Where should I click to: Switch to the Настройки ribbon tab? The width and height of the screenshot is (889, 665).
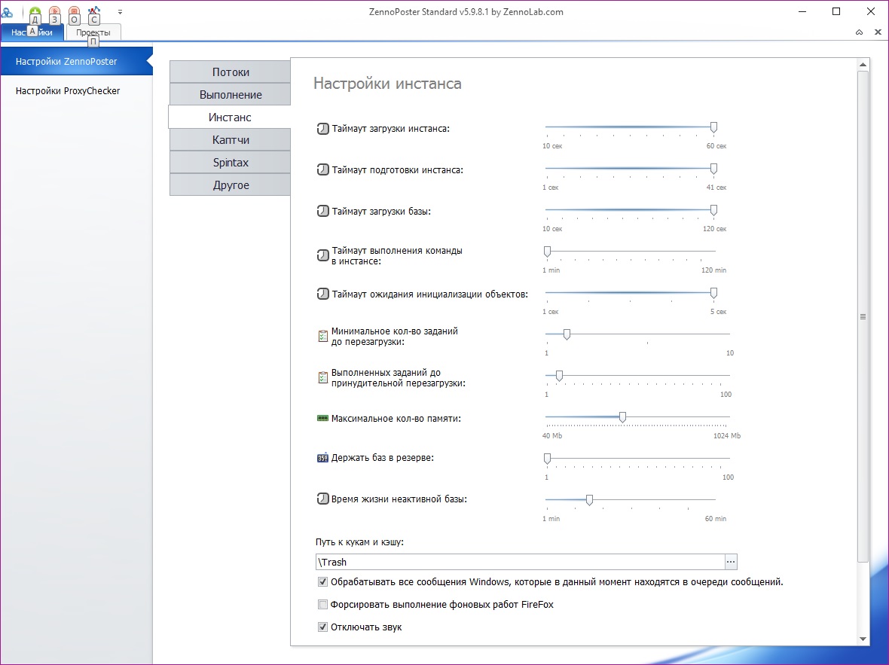click(32, 32)
